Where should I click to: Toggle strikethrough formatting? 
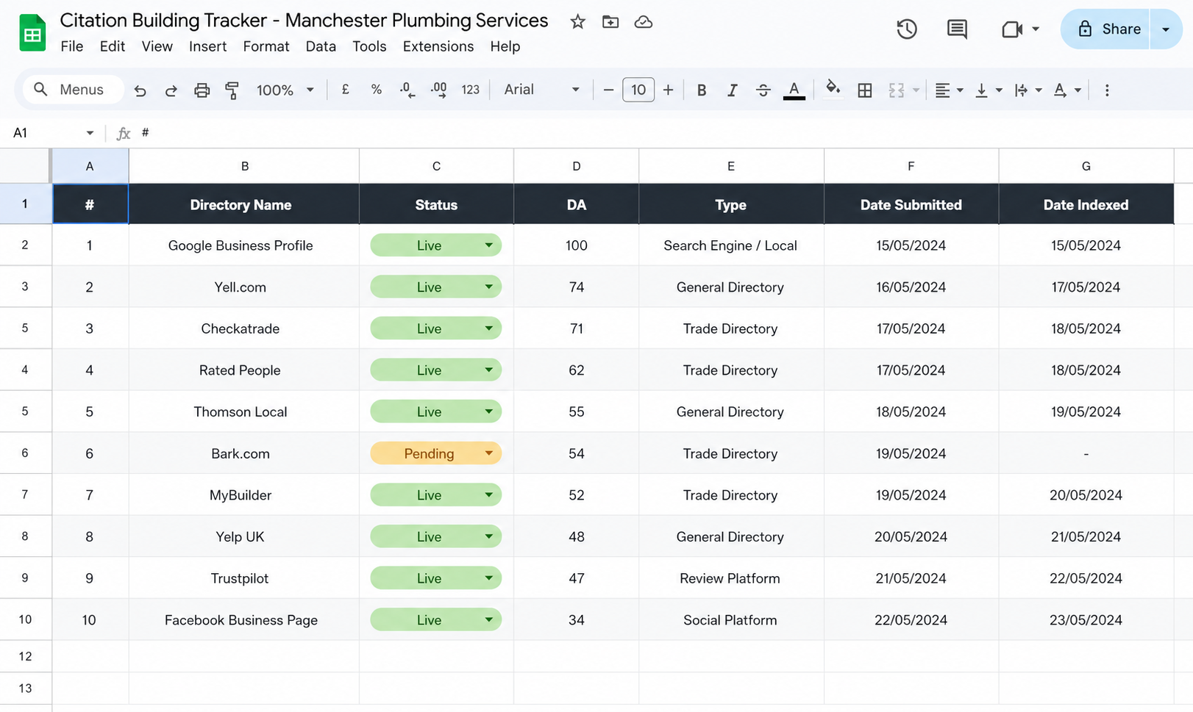pos(763,90)
